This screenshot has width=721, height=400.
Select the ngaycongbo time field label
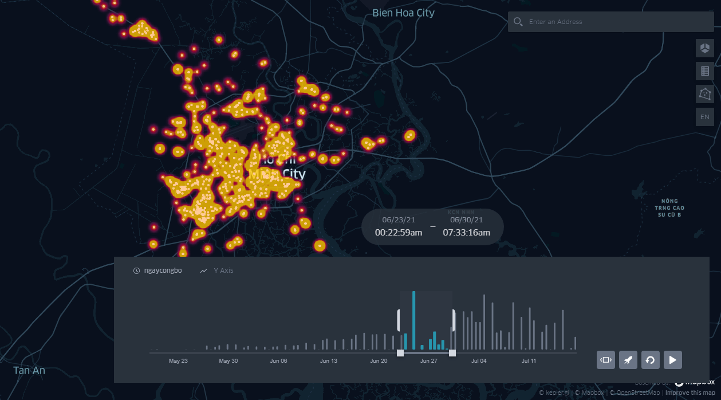click(x=163, y=270)
